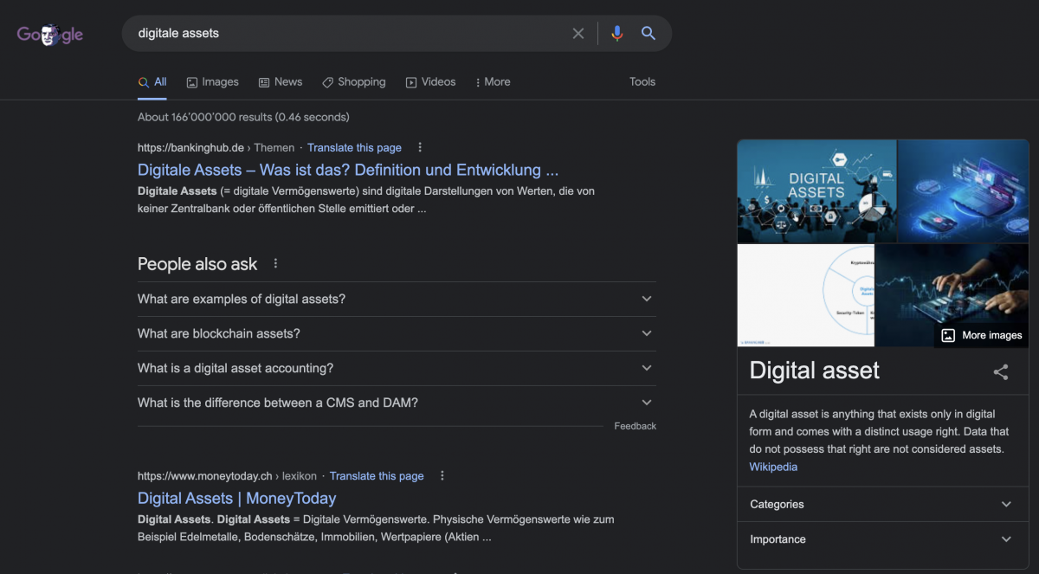Expand 'What are examples of digital assets?'

click(x=397, y=299)
